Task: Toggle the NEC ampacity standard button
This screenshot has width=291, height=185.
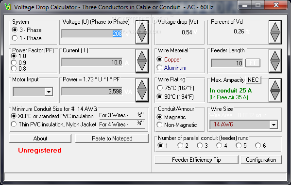Action: click(253, 80)
